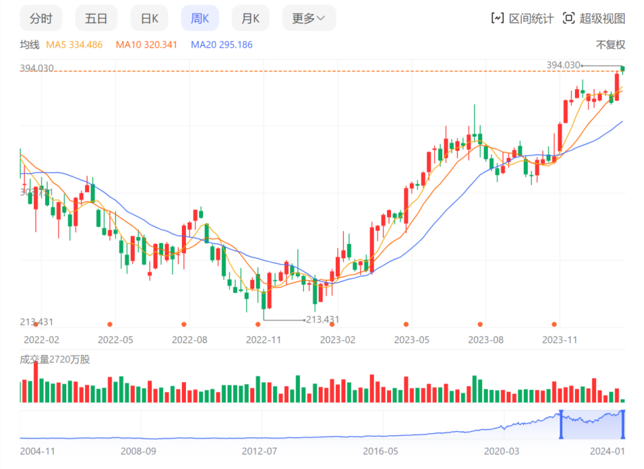This screenshot has width=644, height=469.
Task: Toggle the MA10 legend label
Action: [x=146, y=45]
